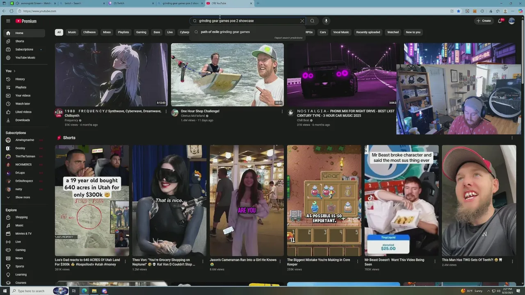525x295 pixels.
Task: Click the browser bookmark star icon
Action: [x=459, y=11]
